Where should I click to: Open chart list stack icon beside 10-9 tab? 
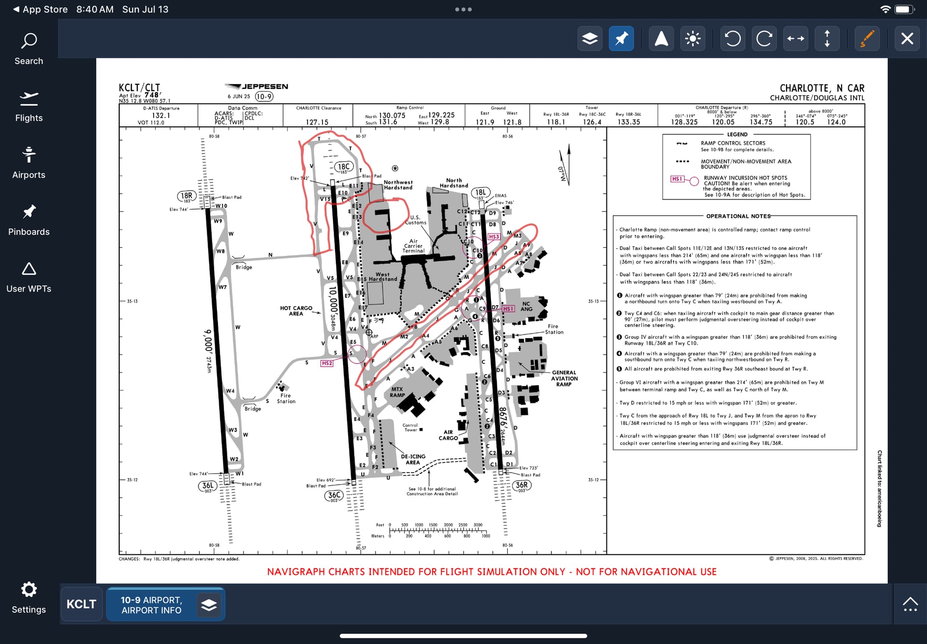point(209,605)
